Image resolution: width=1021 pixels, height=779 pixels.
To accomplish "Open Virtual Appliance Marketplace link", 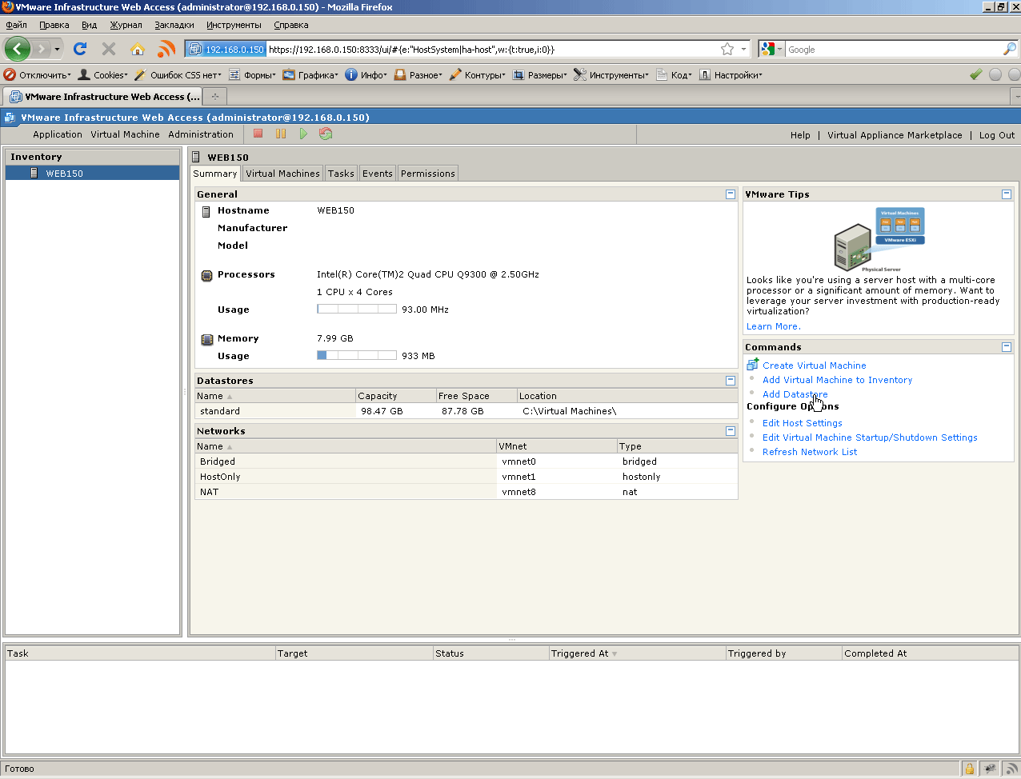I will tap(895, 135).
